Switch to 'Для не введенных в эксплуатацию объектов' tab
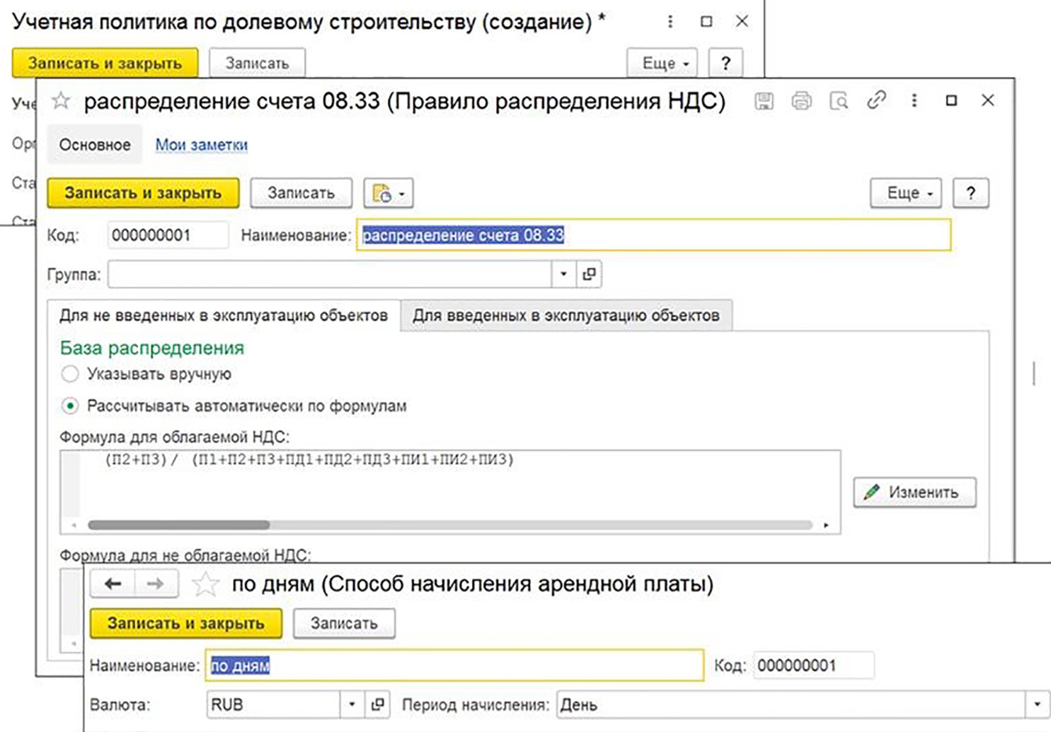The image size is (1051, 732). [x=224, y=315]
